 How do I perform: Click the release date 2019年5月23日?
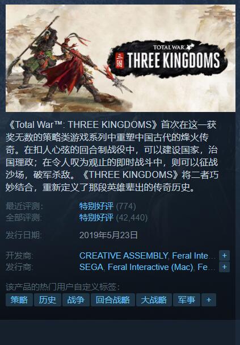tap(108, 235)
